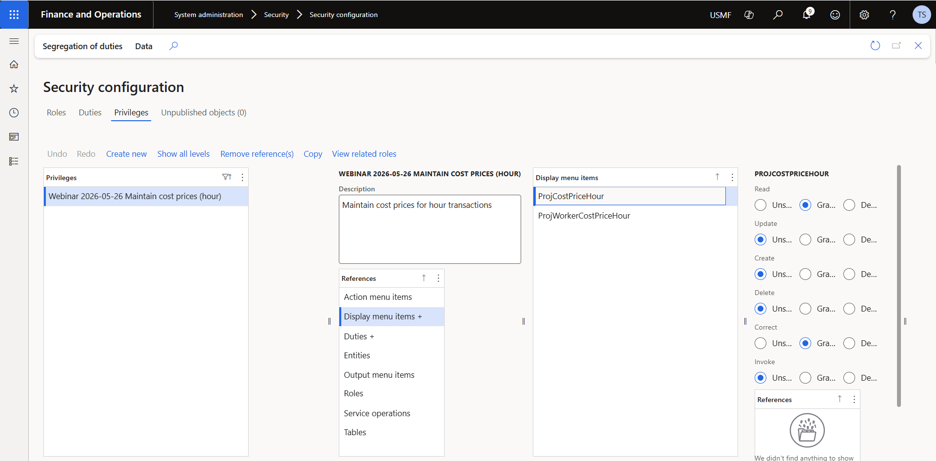Image resolution: width=936 pixels, height=461 pixels.
Task: Go to Home in the sidebar
Action: (x=14, y=64)
